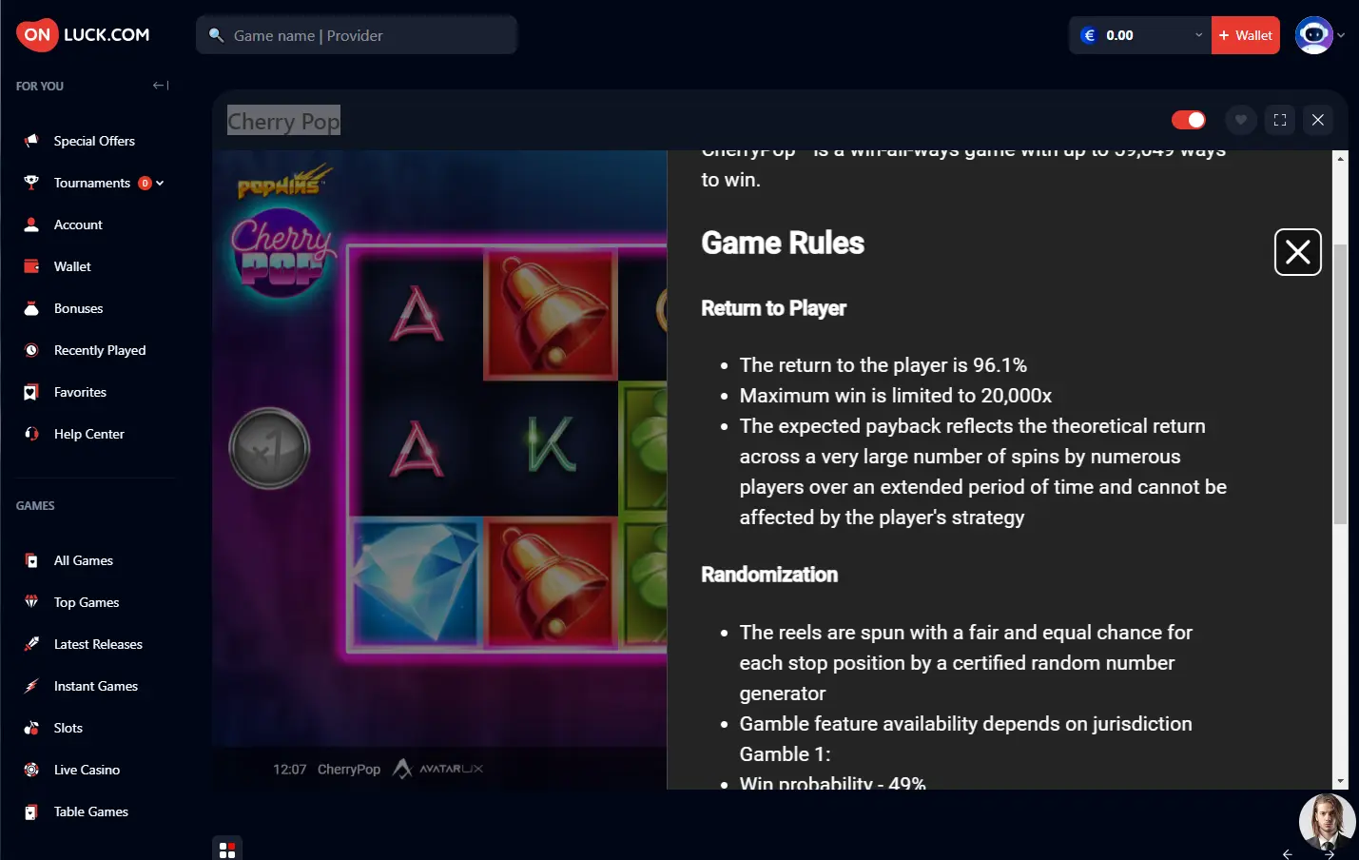This screenshot has width=1359, height=860.
Task: Expand the Tournaments submenu chevron
Action: pyautogui.click(x=160, y=183)
